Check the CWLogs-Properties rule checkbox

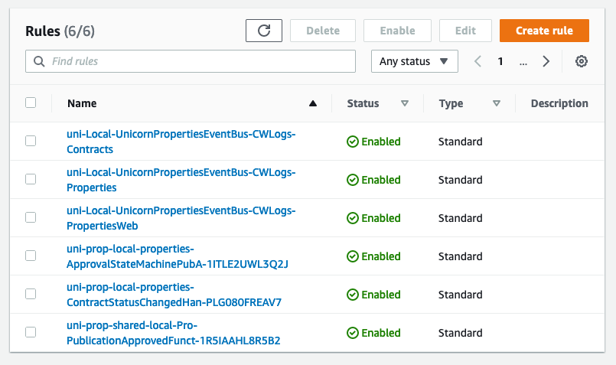[31, 179]
